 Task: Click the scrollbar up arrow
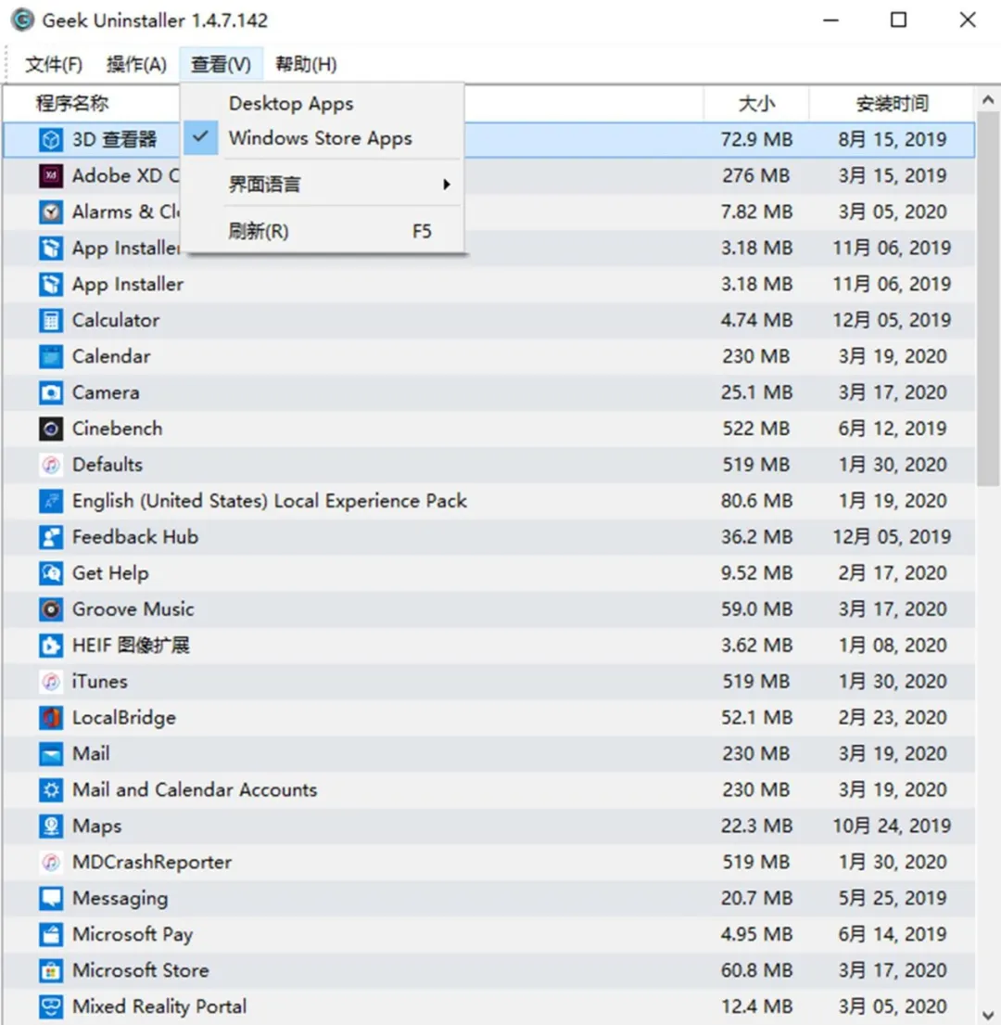[x=988, y=100]
